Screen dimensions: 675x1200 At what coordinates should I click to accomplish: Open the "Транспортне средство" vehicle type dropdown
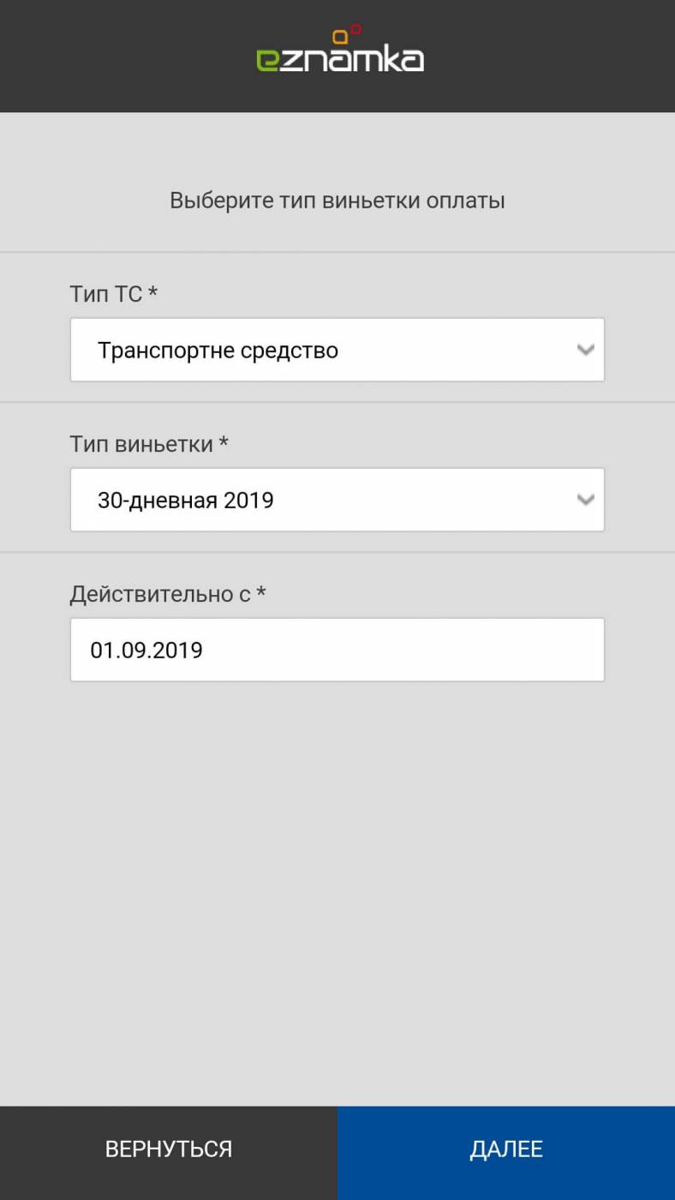(326, 350)
